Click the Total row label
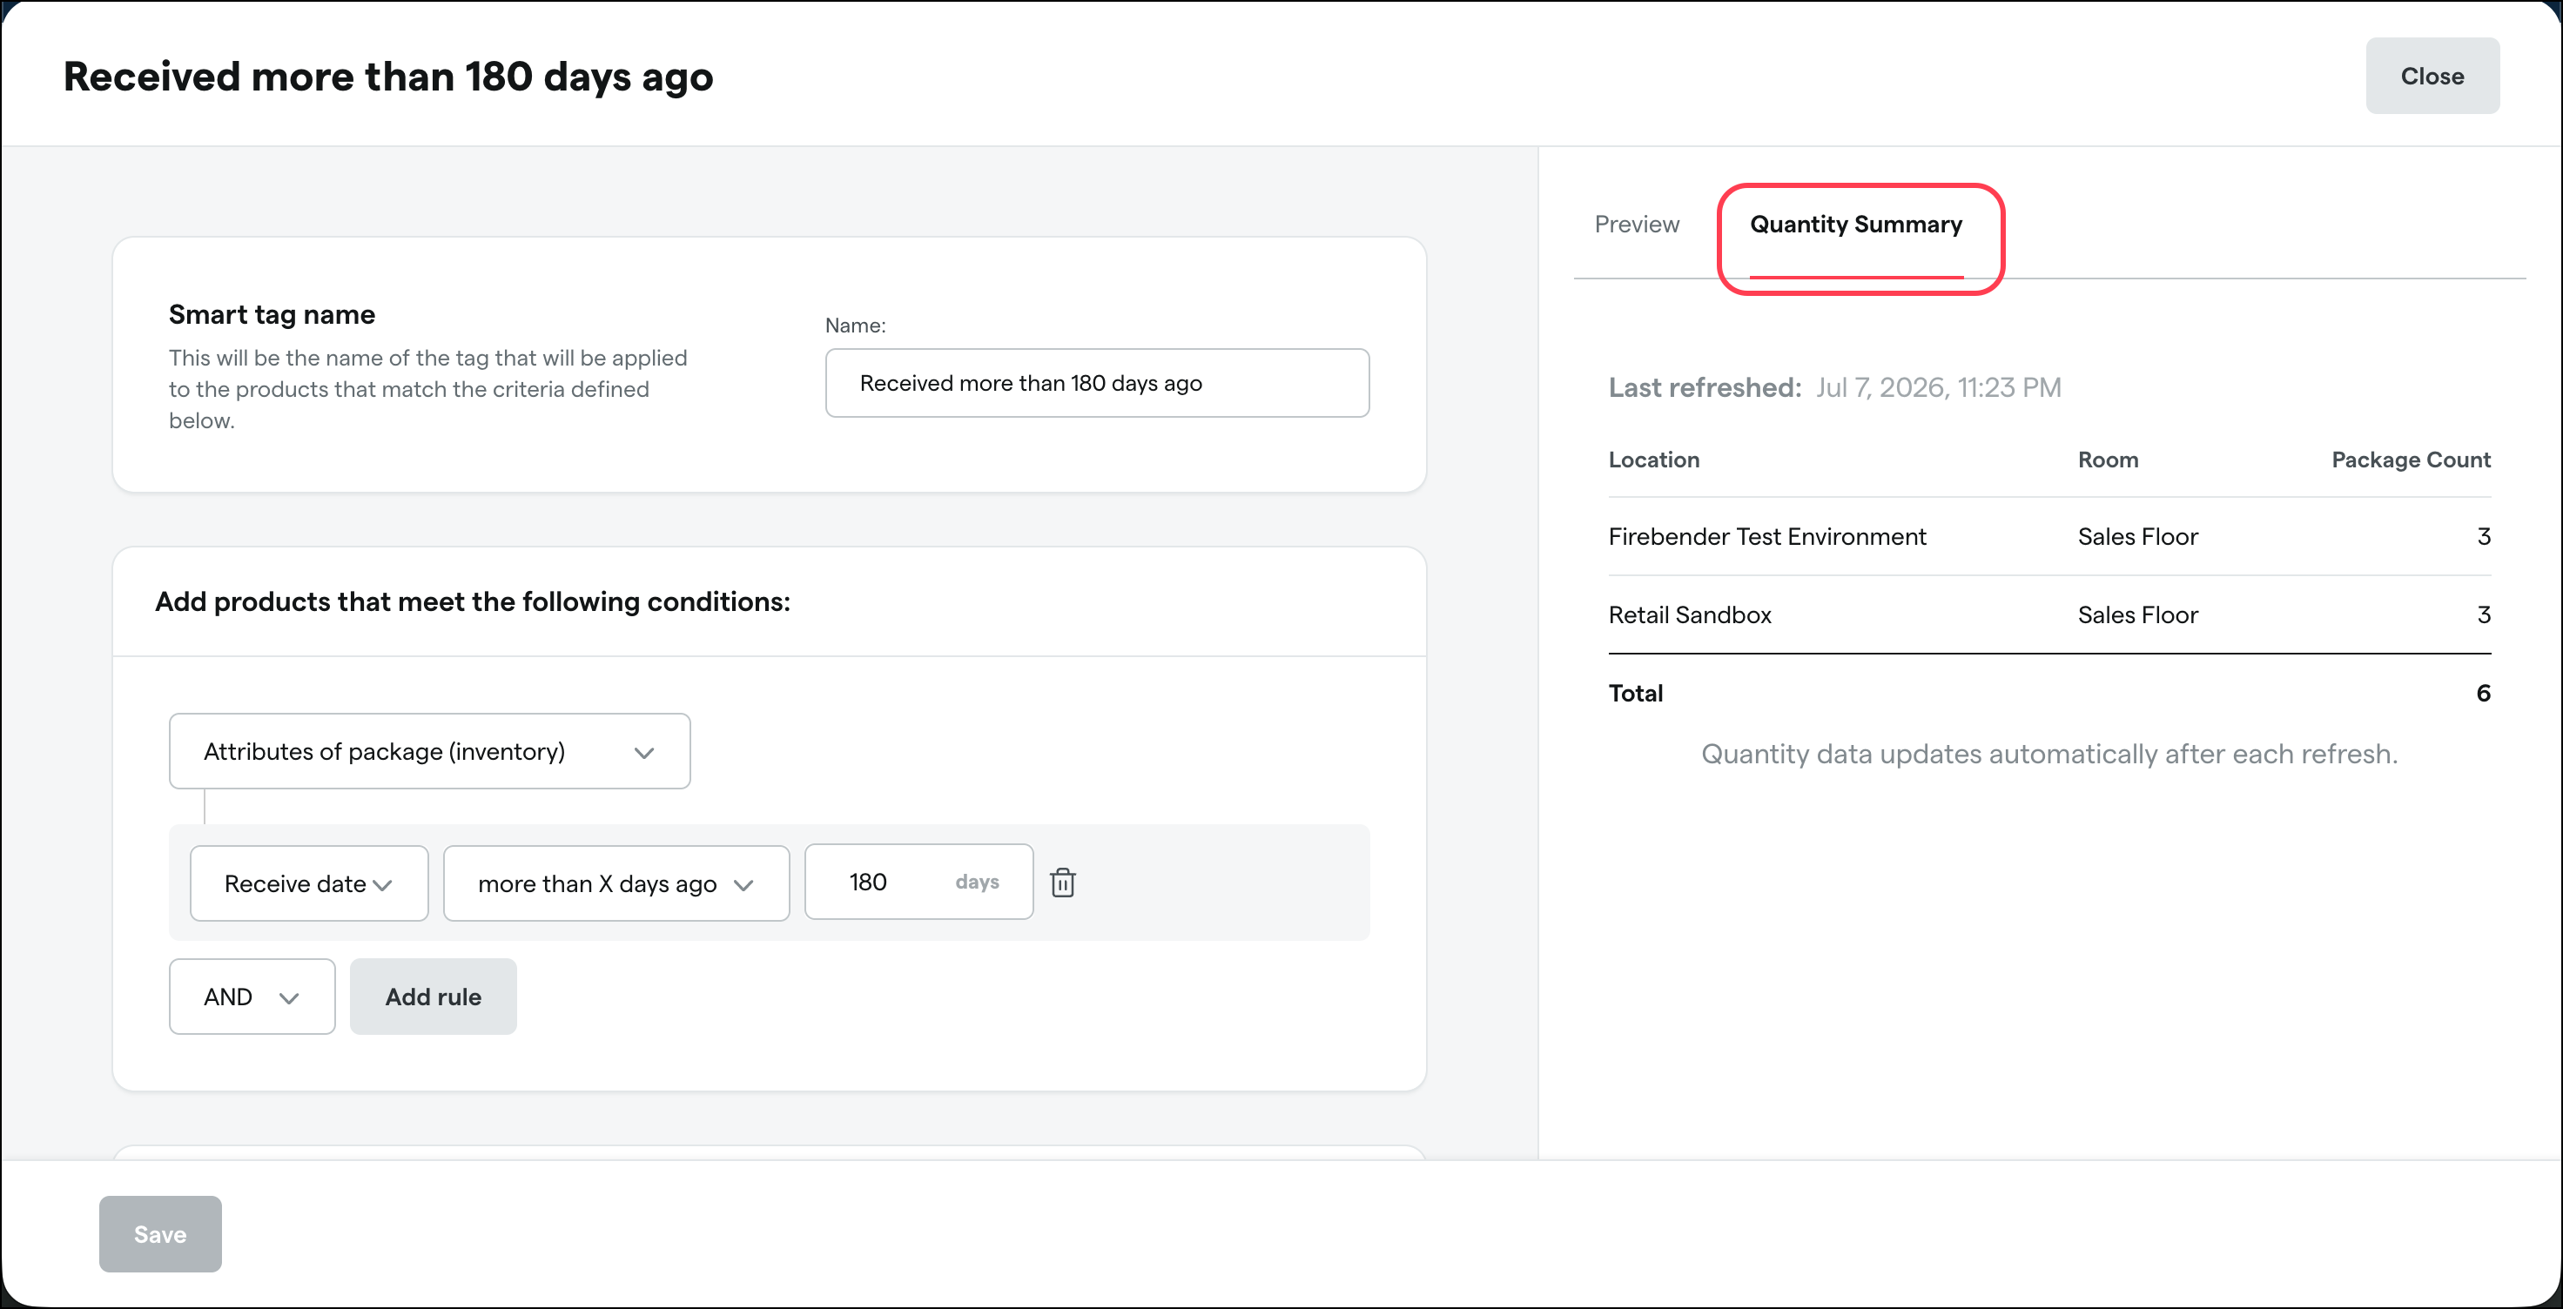Image resolution: width=2563 pixels, height=1309 pixels. click(x=1636, y=694)
